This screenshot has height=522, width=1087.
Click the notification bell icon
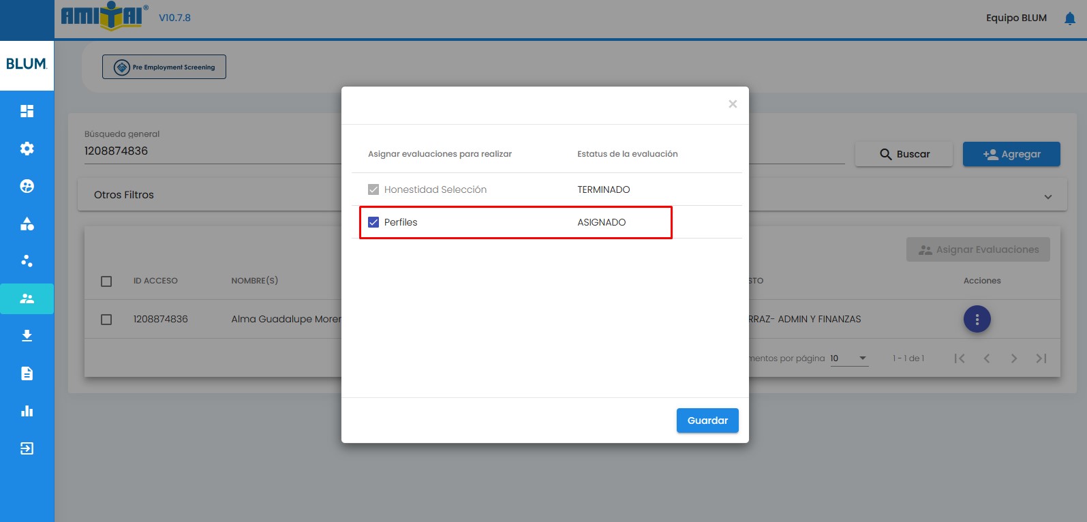pos(1069,18)
